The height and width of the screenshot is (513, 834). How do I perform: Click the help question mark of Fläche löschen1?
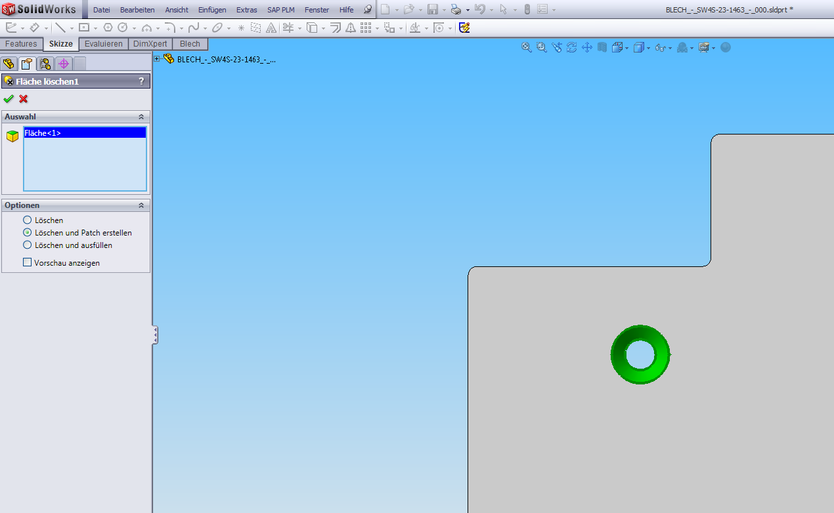click(x=141, y=81)
